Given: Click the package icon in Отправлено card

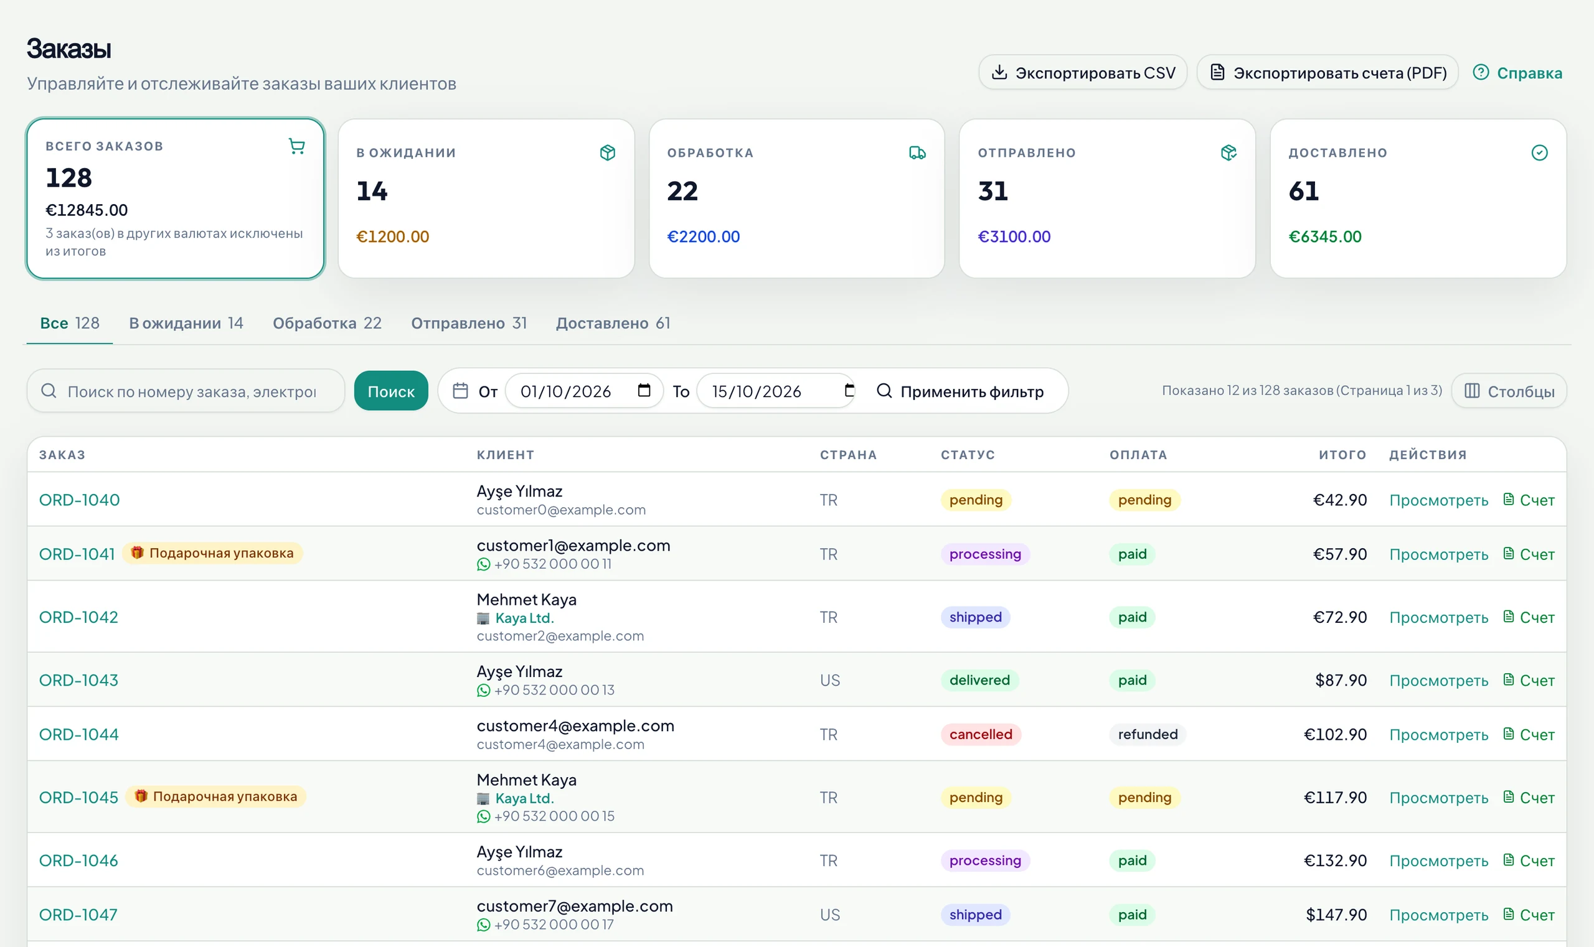Looking at the screenshot, I should pyautogui.click(x=1228, y=152).
